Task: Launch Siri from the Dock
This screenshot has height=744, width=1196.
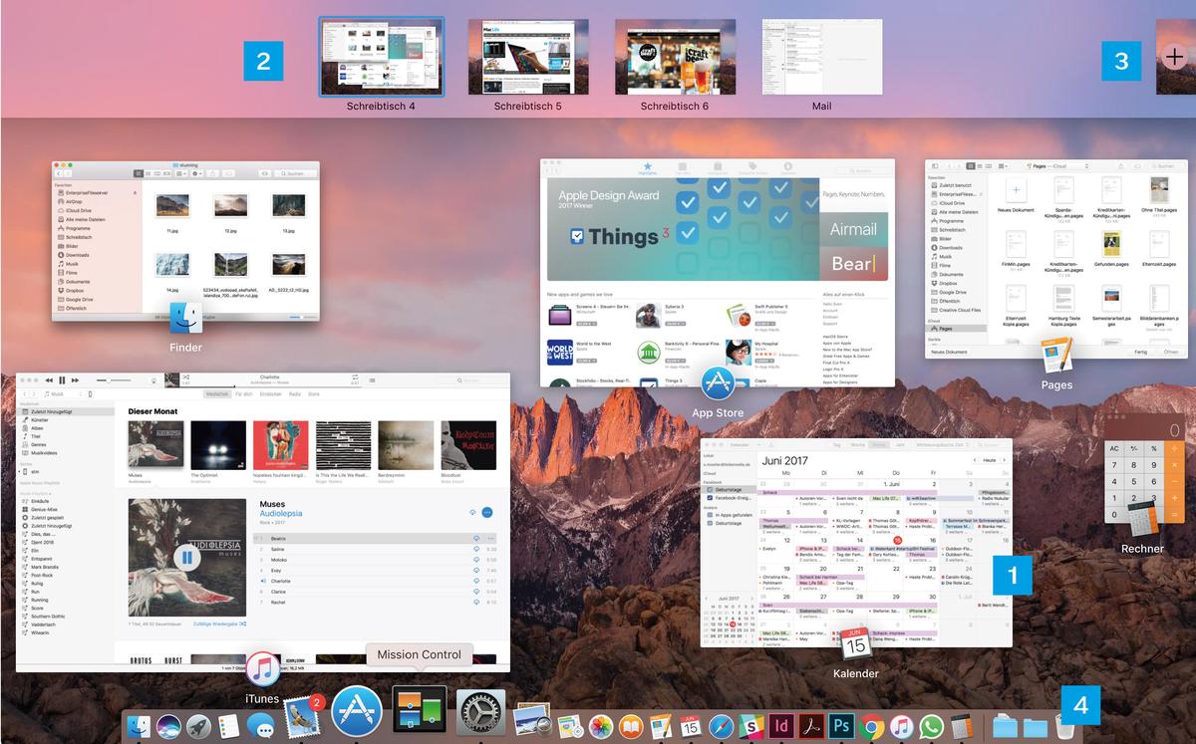Action: [167, 727]
